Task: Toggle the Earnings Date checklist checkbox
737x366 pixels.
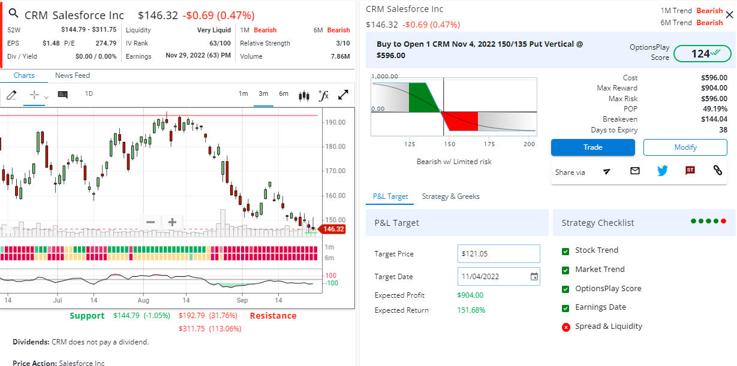Action: coord(565,308)
